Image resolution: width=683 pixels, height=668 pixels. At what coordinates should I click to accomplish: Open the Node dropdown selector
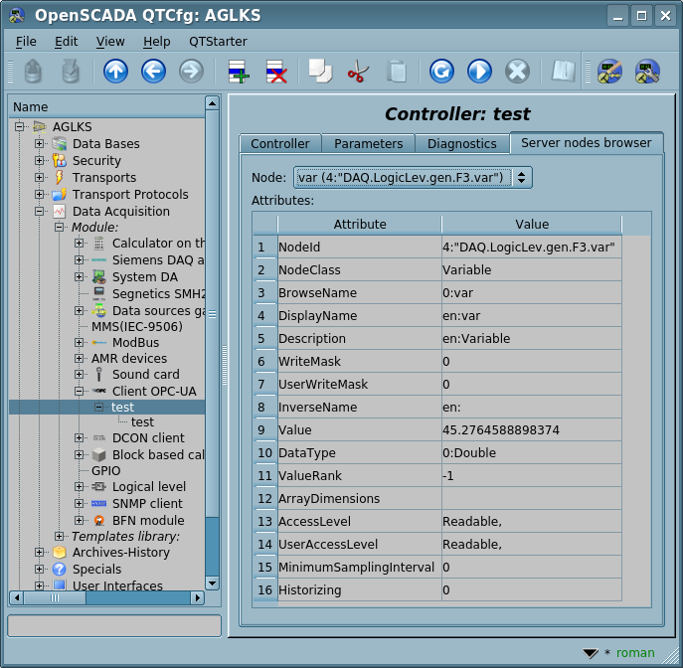coord(413,177)
